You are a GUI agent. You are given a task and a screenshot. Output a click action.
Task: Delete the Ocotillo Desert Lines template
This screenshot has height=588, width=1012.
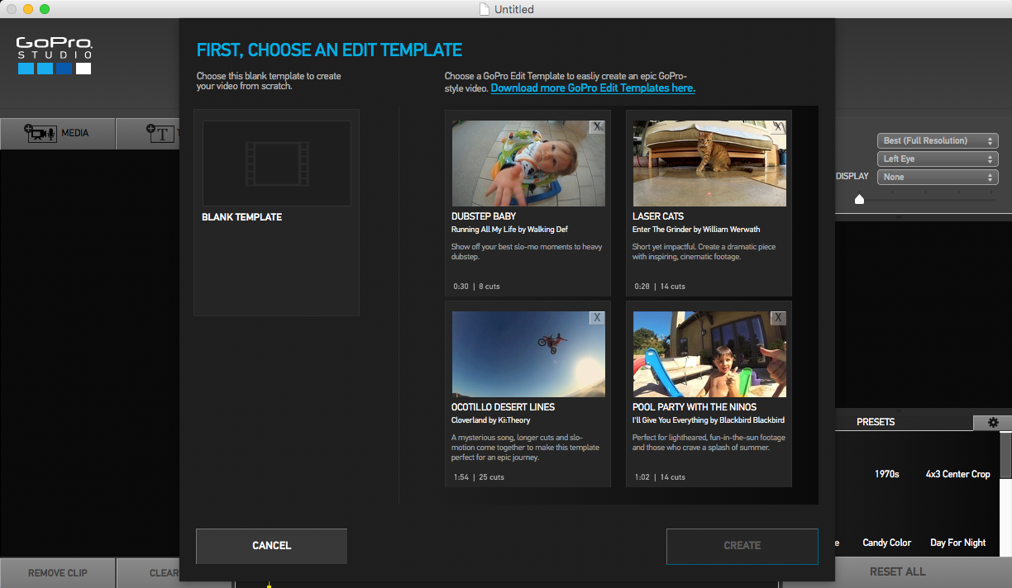click(x=597, y=317)
